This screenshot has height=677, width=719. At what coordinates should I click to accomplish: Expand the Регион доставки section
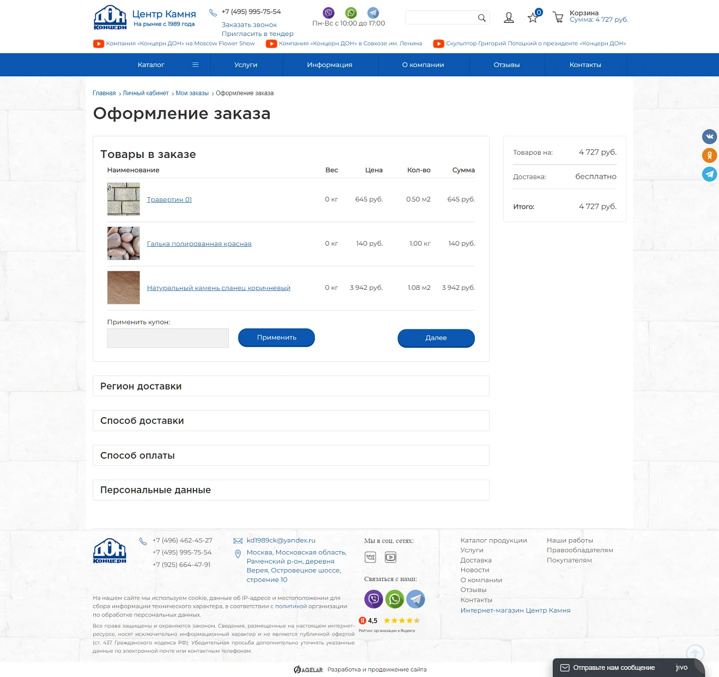pos(291,386)
